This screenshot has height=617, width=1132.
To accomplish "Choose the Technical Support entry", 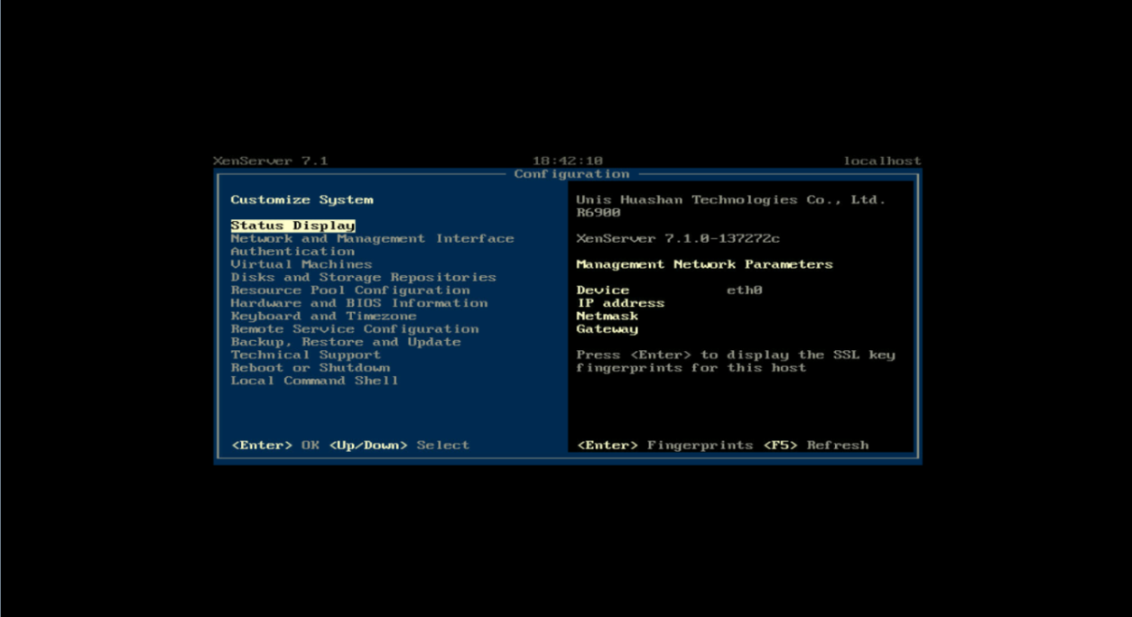I will coord(306,355).
